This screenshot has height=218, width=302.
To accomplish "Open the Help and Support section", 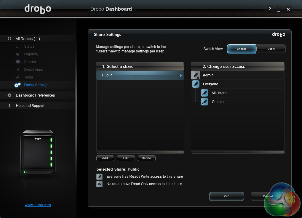I will 30,106.
